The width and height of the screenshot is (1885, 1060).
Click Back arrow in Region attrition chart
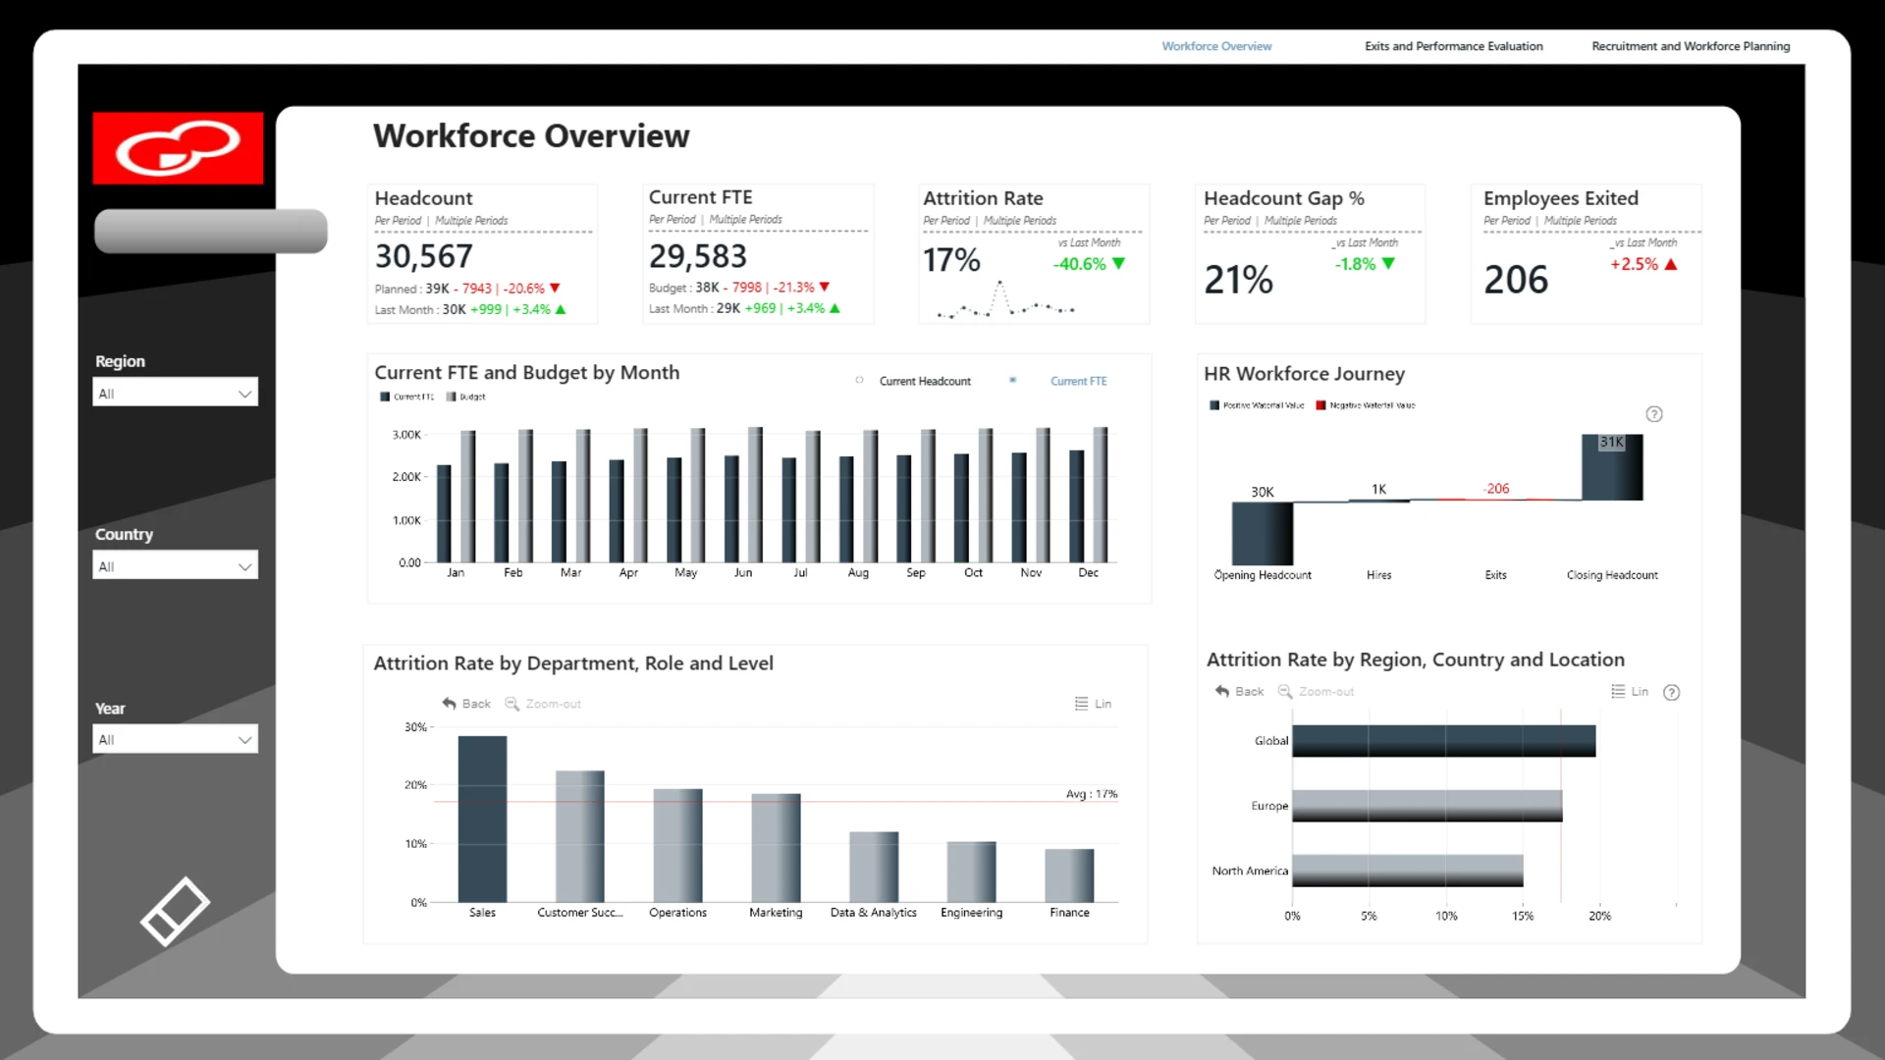coord(1222,691)
